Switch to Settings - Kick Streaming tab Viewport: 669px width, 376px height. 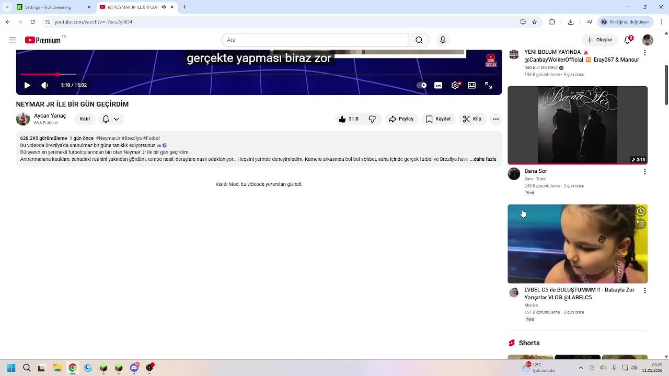point(52,7)
